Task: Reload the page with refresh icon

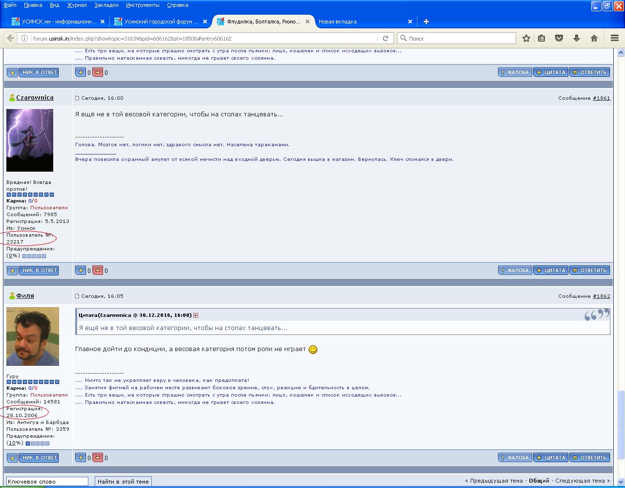Action: pos(385,38)
